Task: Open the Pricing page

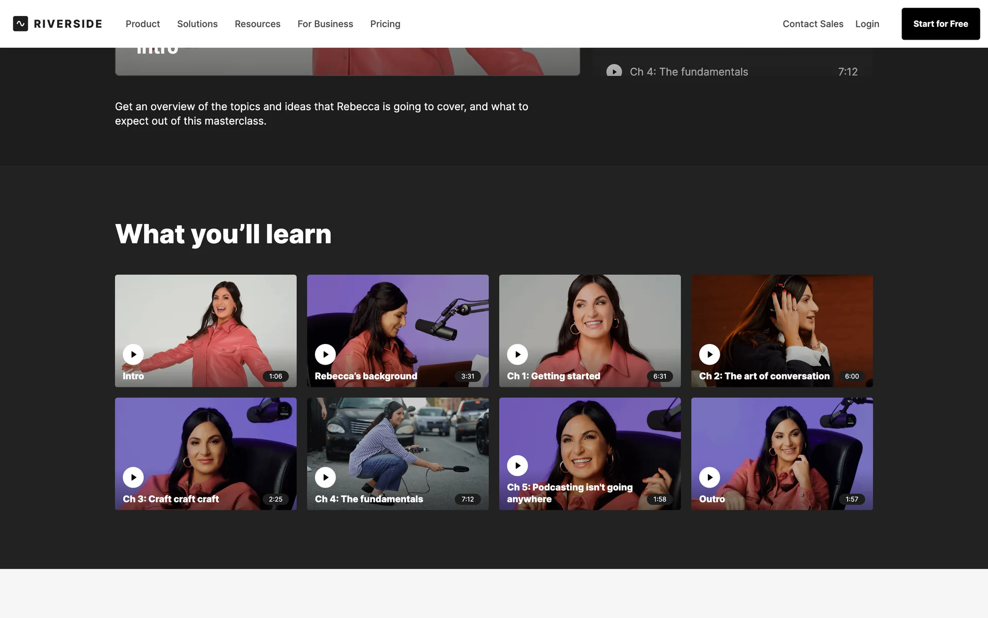Action: 385,24
